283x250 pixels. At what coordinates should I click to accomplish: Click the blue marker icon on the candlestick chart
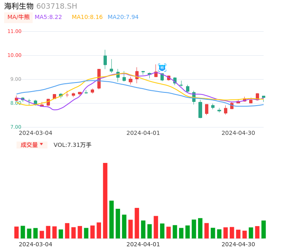(x=162, y=67)
